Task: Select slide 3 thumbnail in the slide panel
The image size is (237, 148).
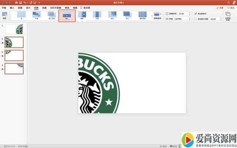Action: (14, 55)
